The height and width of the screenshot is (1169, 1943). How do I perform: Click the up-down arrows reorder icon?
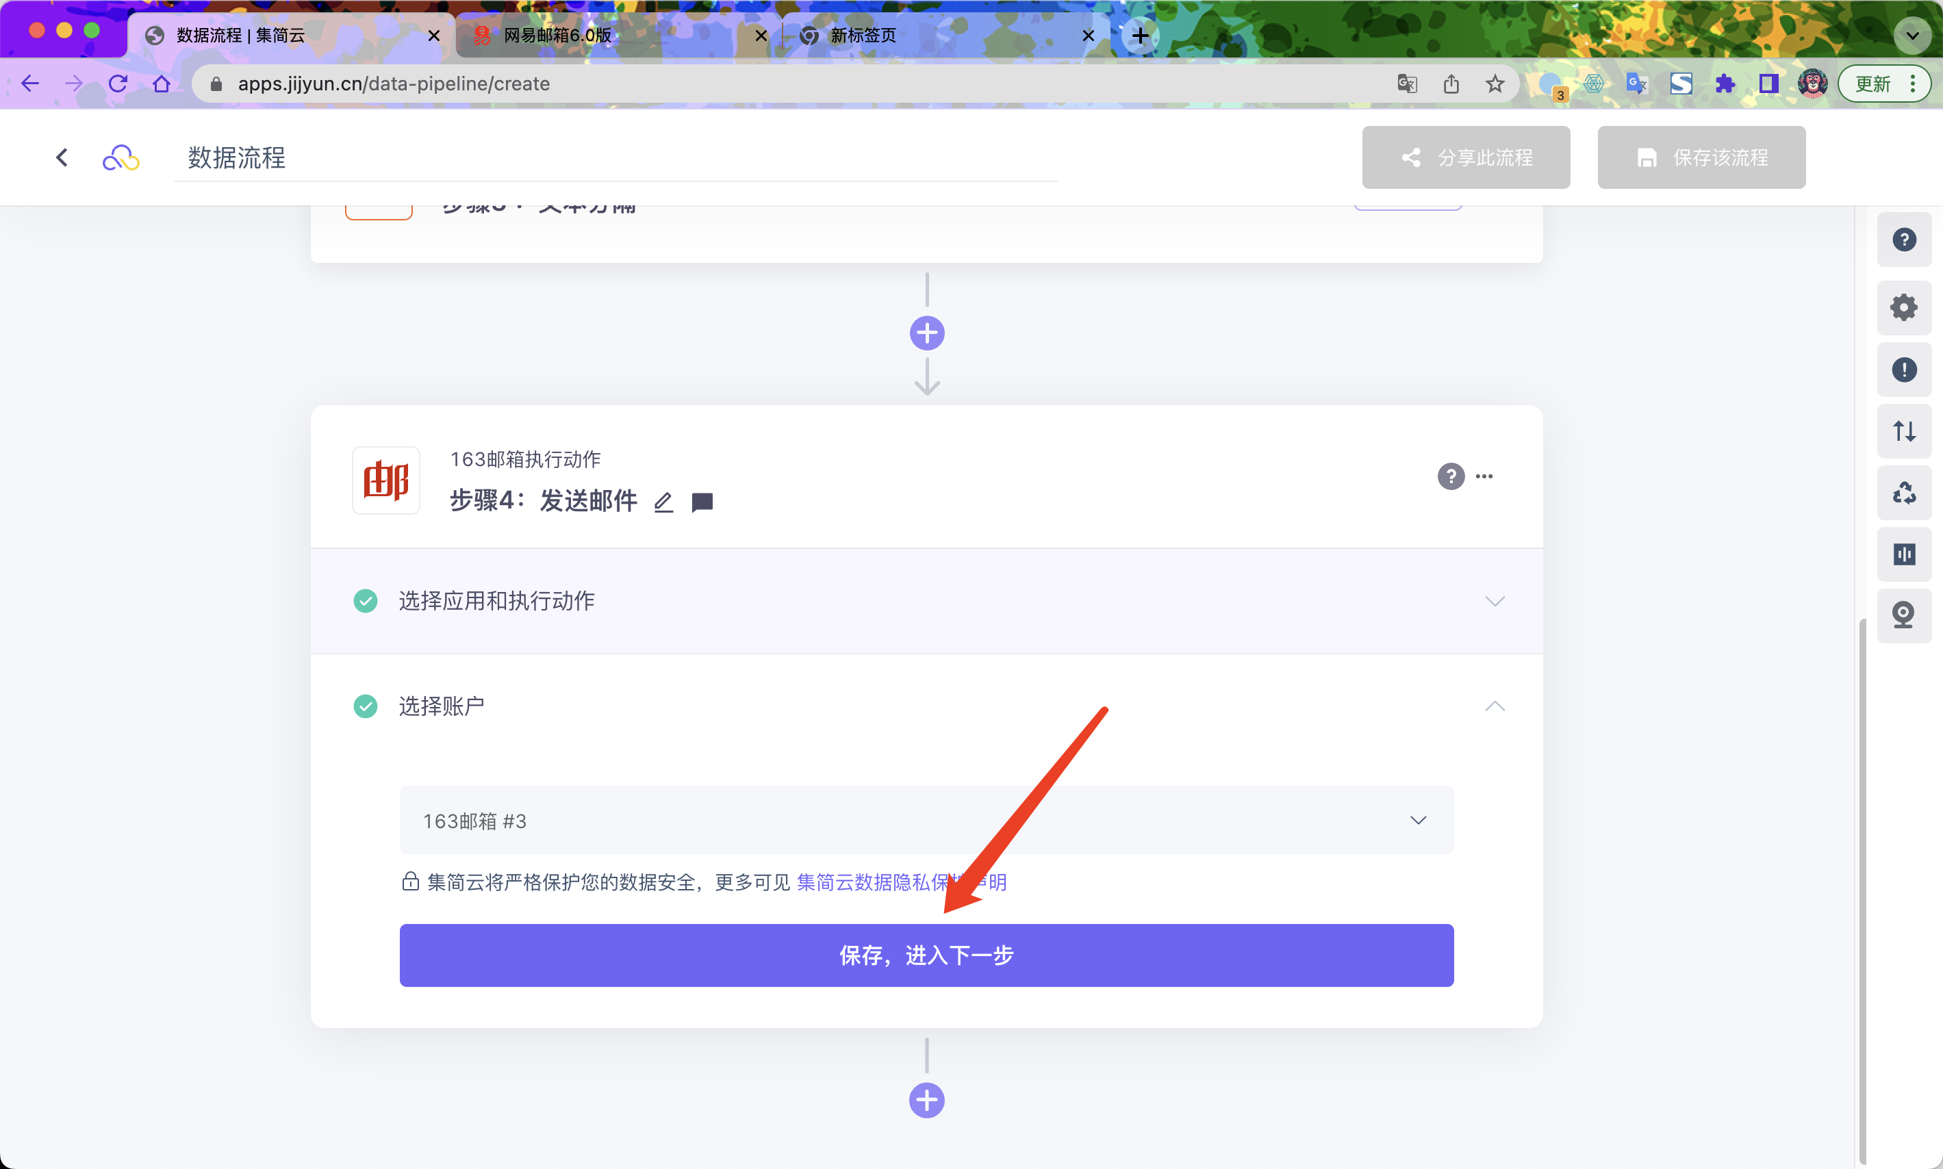tap(1903, 431)
